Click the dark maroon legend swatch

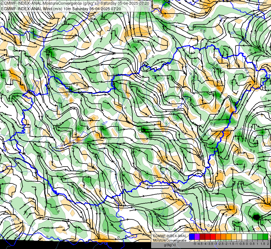point(202,237)
